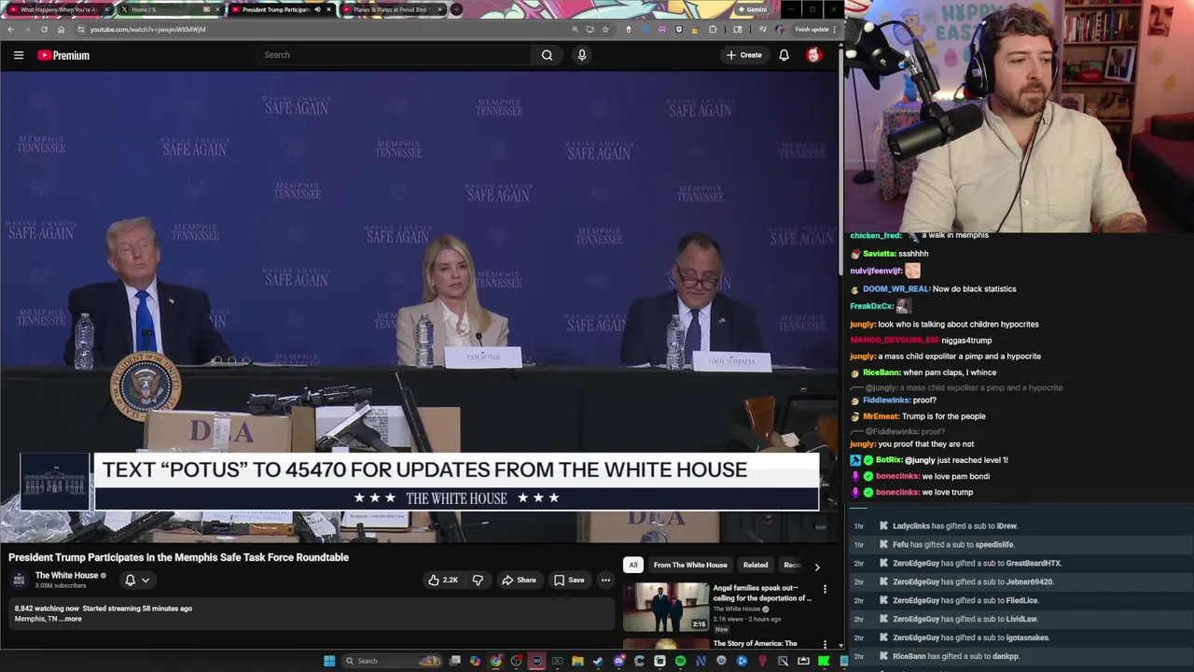Select From The White House chip
Viewport: 1194px width, 672px height.
[690, 565]
